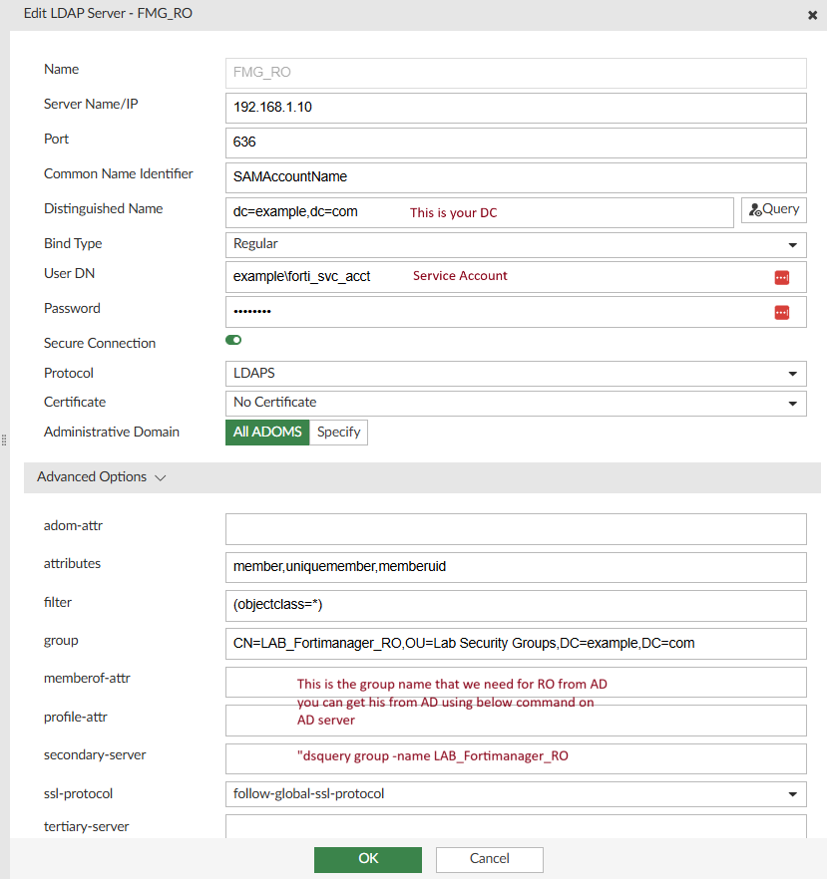Click into the Port field
The height and width of the screenshot is (879, 827).
(x=516, y=143)
